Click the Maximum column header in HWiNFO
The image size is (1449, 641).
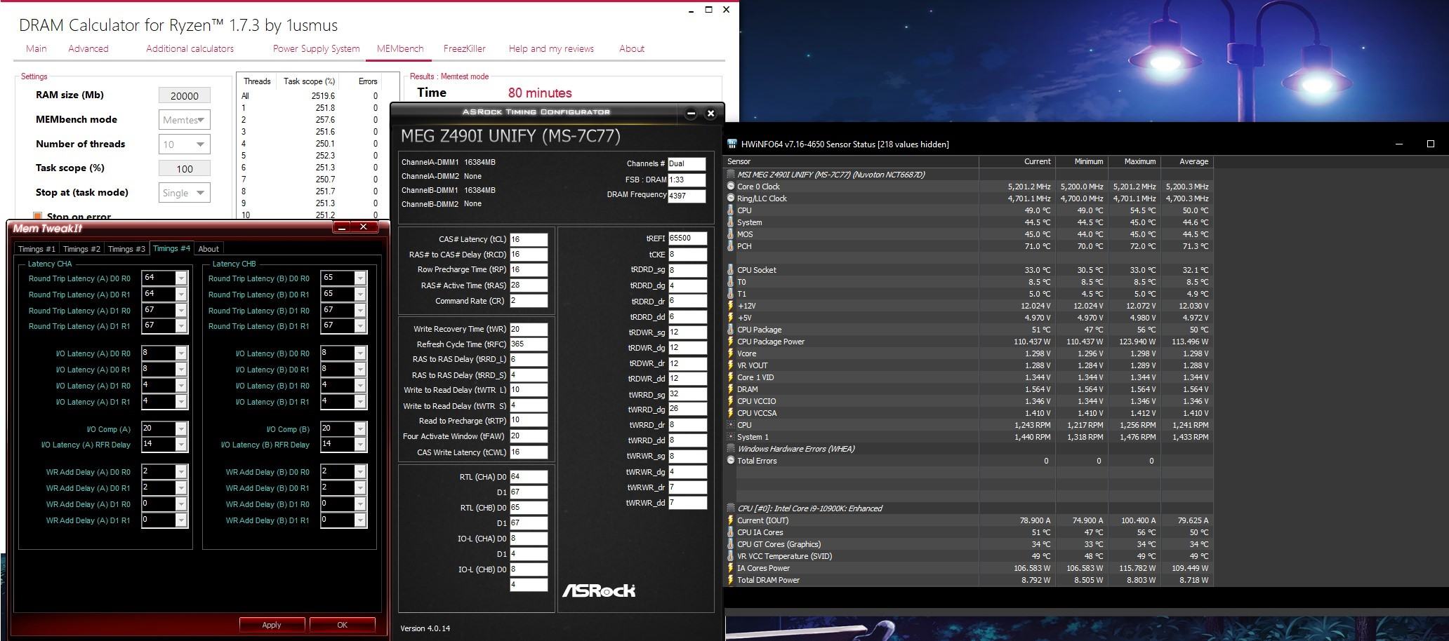1133,161
